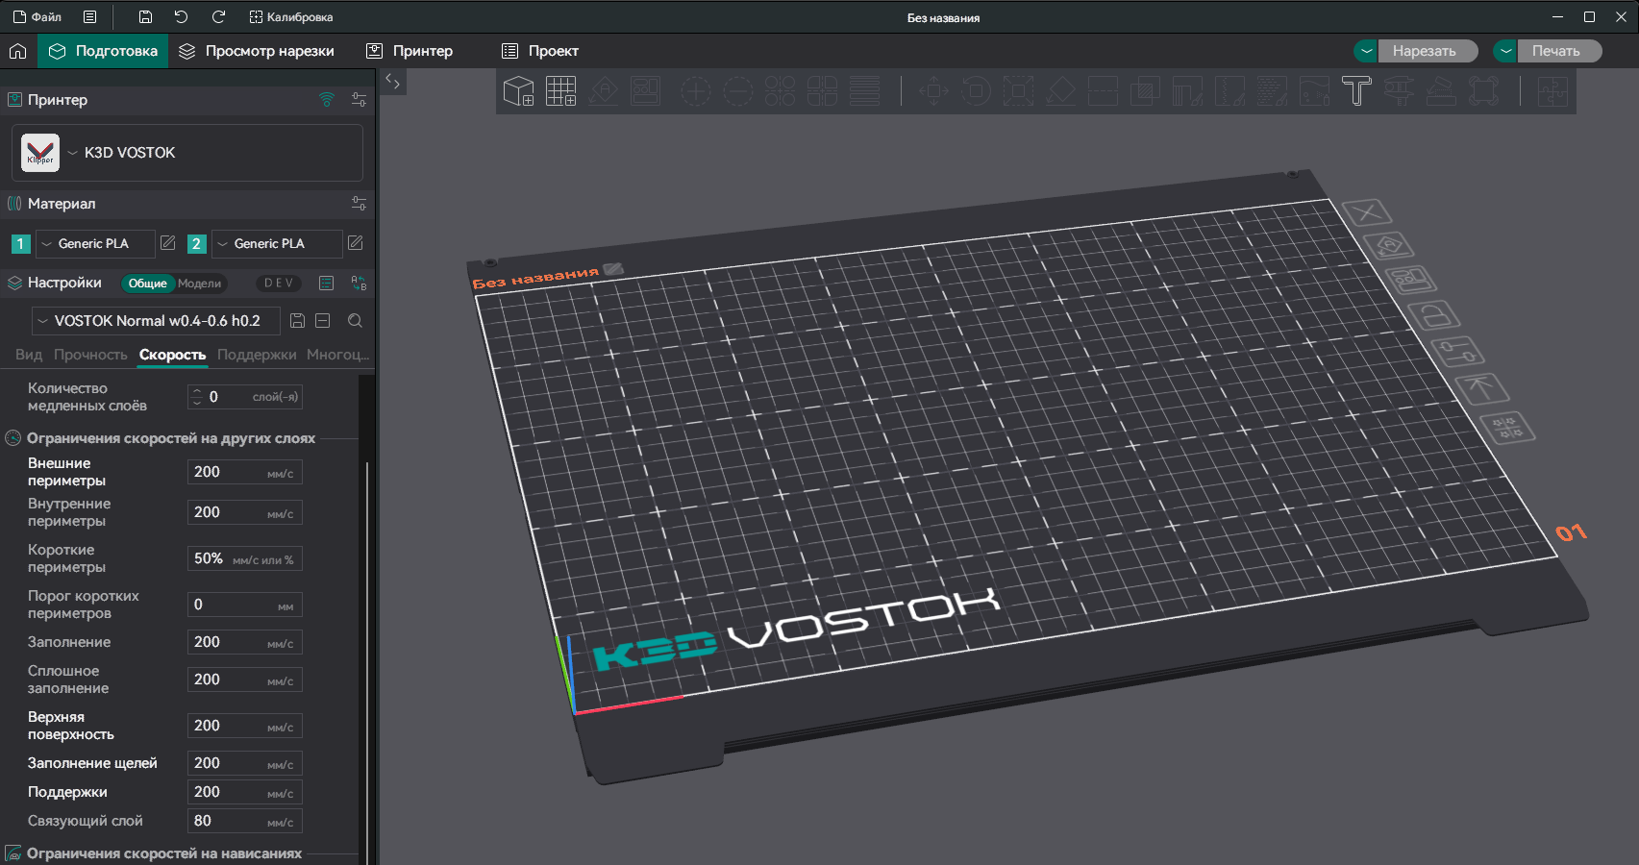Select the Scale tool in the toolbar
This screenshot has height=865, width=1639.
coord(1018,91)
